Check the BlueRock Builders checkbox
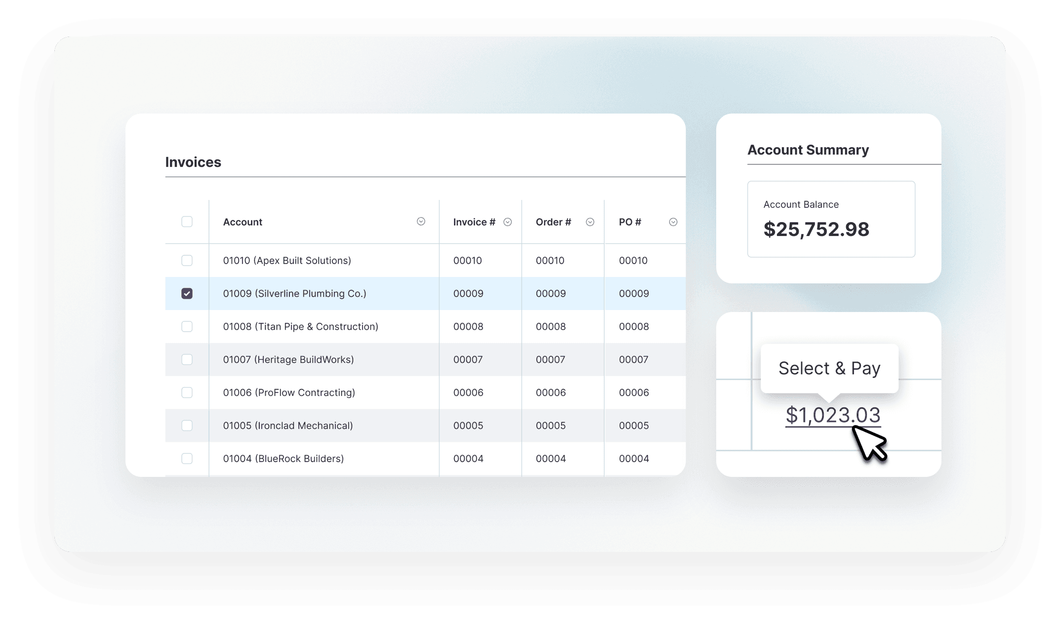The width and height of the screenshot is (1060, 624). coord(187,459)
